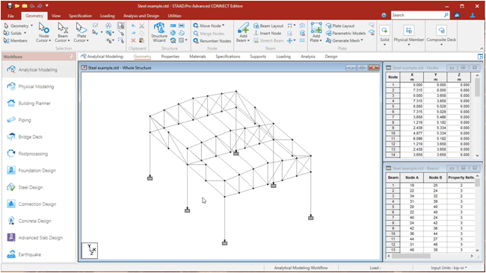Open the Earthquake workflow
The image size is (486, 273).
29,254
